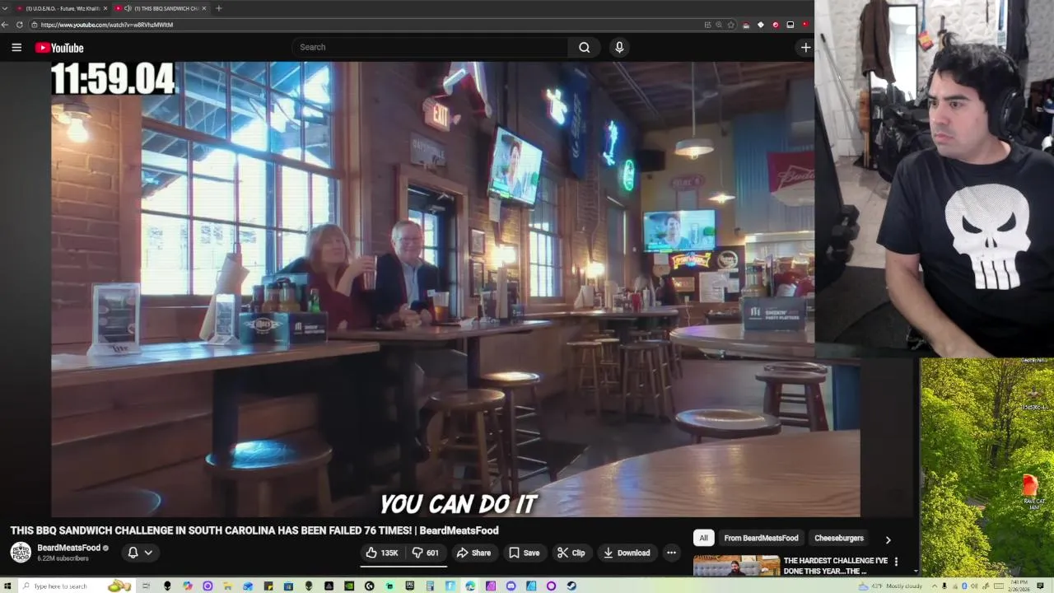Select the YouTube URL in address bar
Viewport: 1054px width, 593px height.
pos(107,25)
